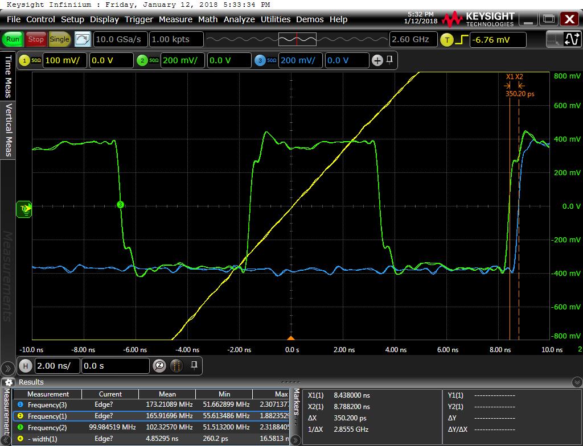Click the auto scale icon beside Single
The height and width of the screenshot is (446, 583).
(x=82, y=39)
